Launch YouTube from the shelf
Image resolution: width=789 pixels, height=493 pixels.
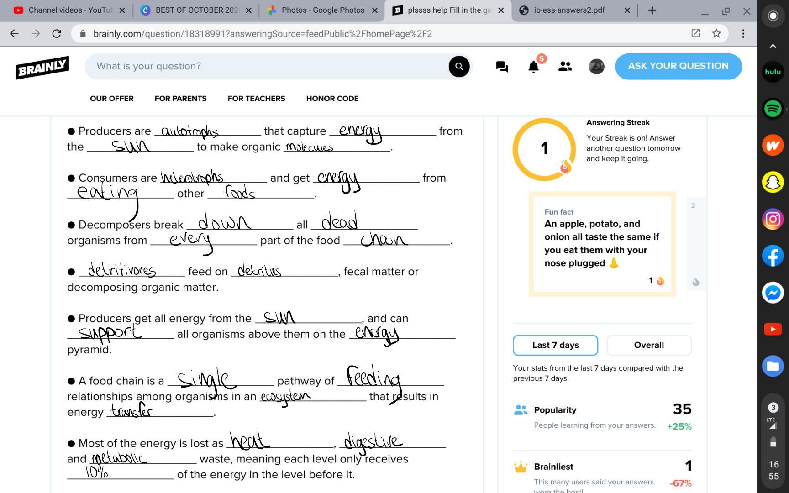pos(773,329)
